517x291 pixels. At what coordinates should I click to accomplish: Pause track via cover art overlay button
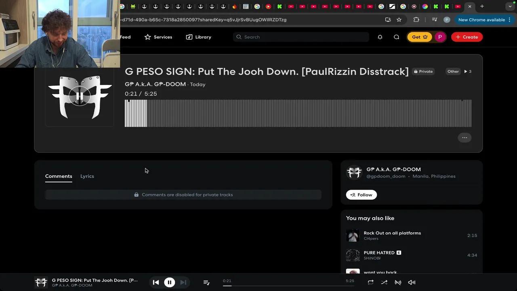[80, 96]
